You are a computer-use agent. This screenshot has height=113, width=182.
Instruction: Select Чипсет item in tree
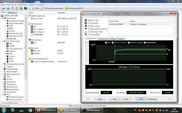tap(11, 56)
